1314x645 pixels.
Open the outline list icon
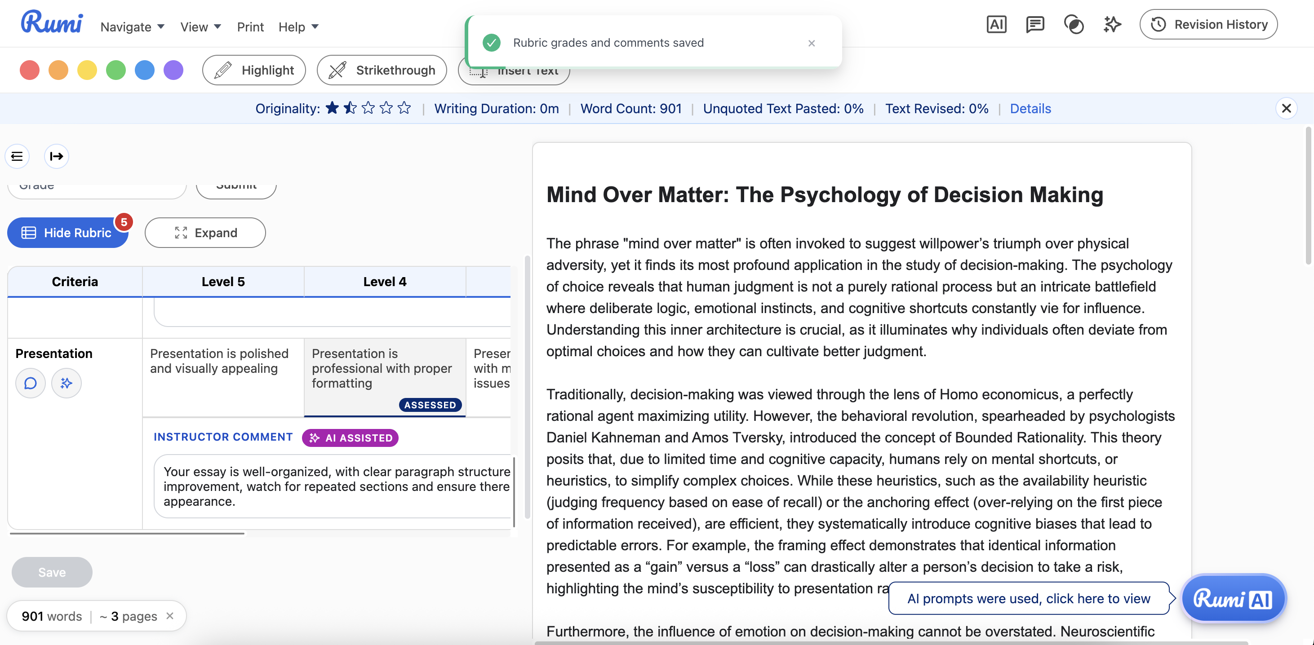coord(17,156)
